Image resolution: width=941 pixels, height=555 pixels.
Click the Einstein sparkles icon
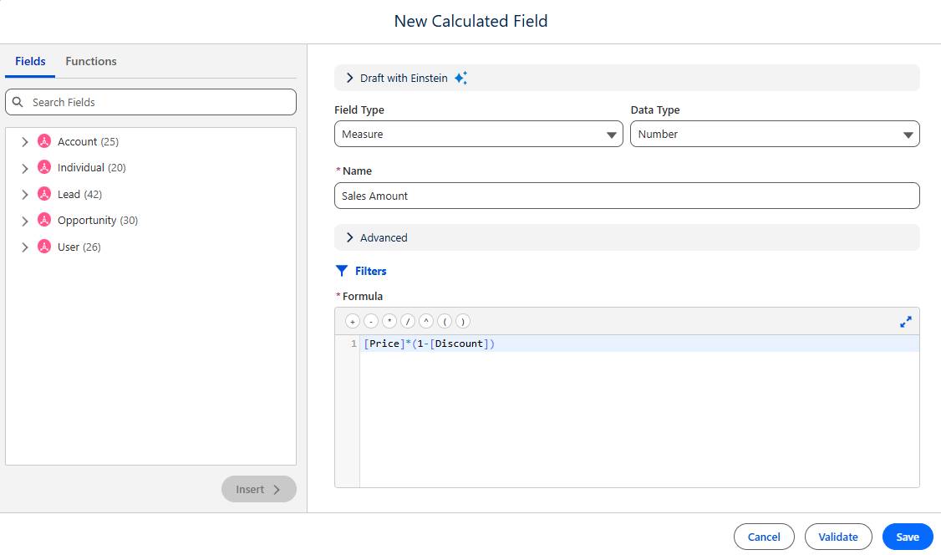click(x=460, y=77)
